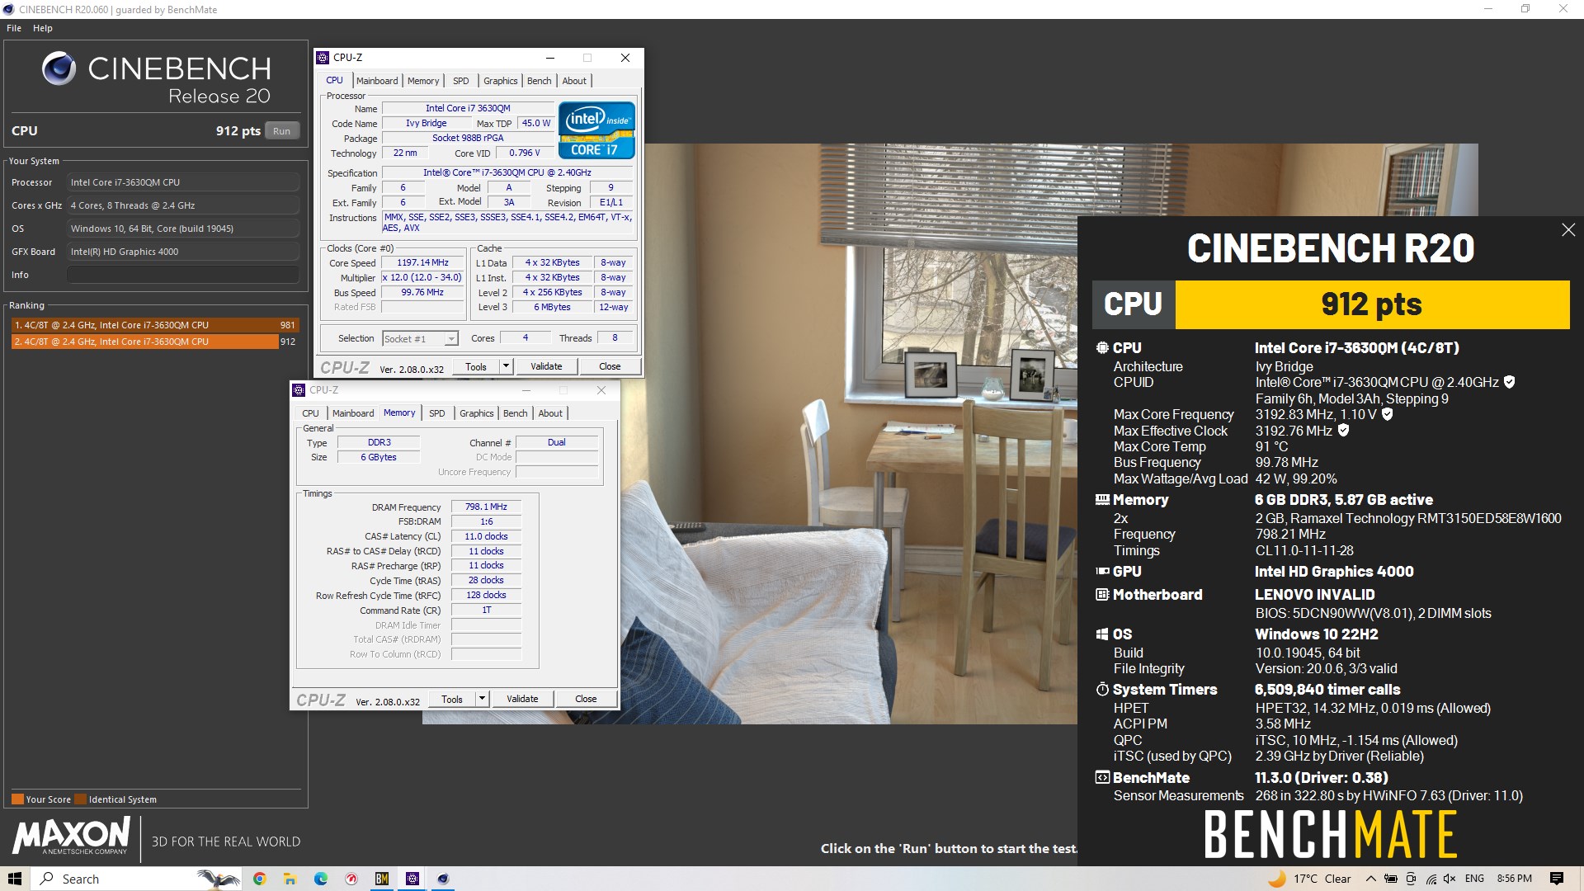Open the Wi-Fi network tray icon
This screenshot has height=891, width=1584.
[1431, 879]
